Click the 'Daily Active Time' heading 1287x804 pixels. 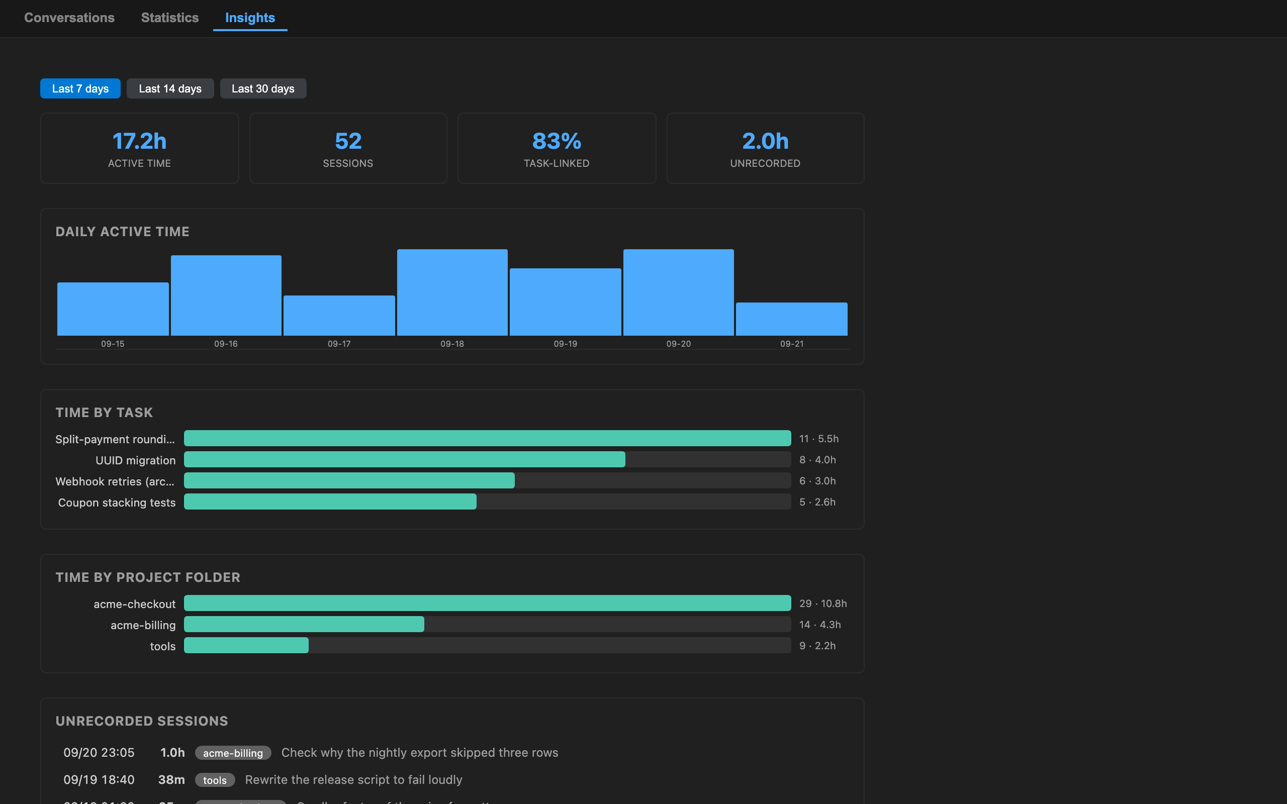(x=122, y=231)
